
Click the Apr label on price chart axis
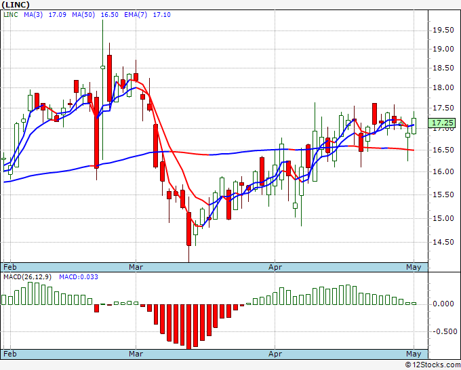tap(275, 267)
